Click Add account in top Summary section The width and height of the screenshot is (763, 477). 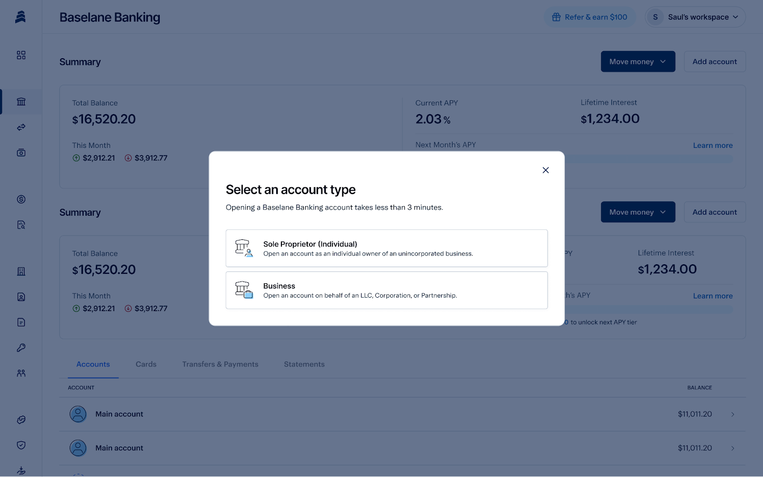coord(715,62)
